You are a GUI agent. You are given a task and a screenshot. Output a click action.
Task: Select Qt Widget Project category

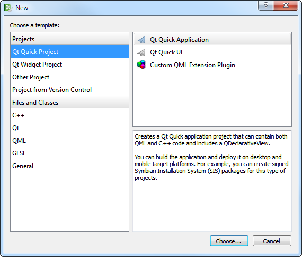[69, 65]
